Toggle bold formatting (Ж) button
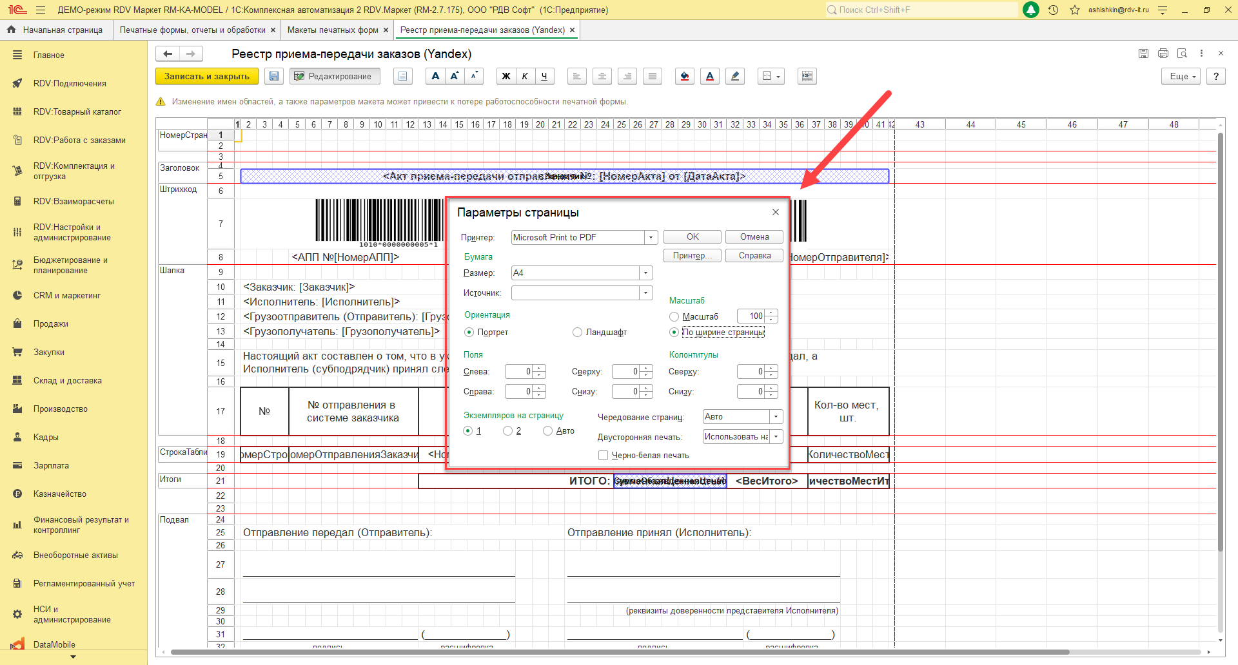 (x=506, y=76)
